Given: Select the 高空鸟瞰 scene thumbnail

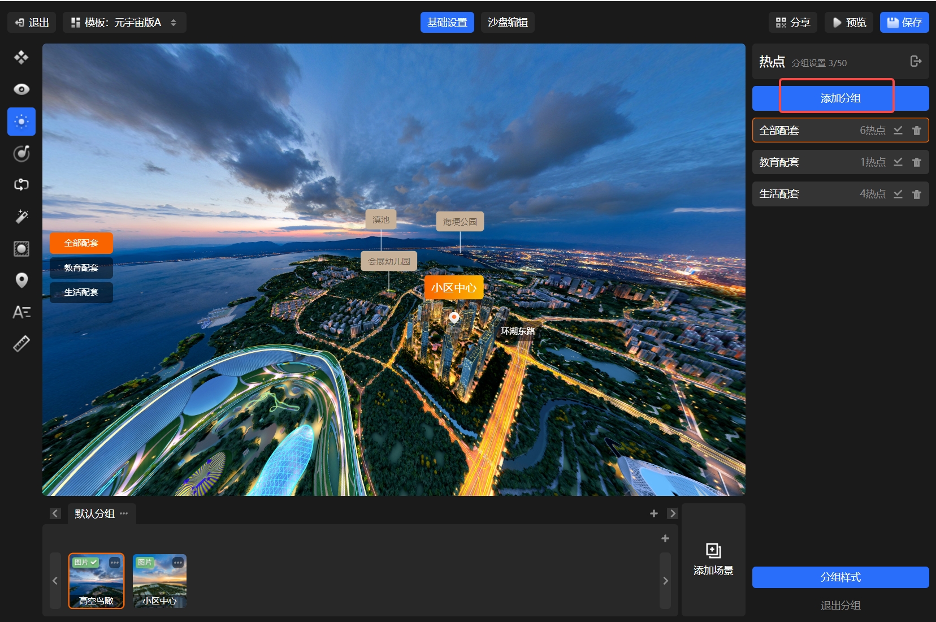Looking at the screenshot, I should pos(96,581).
